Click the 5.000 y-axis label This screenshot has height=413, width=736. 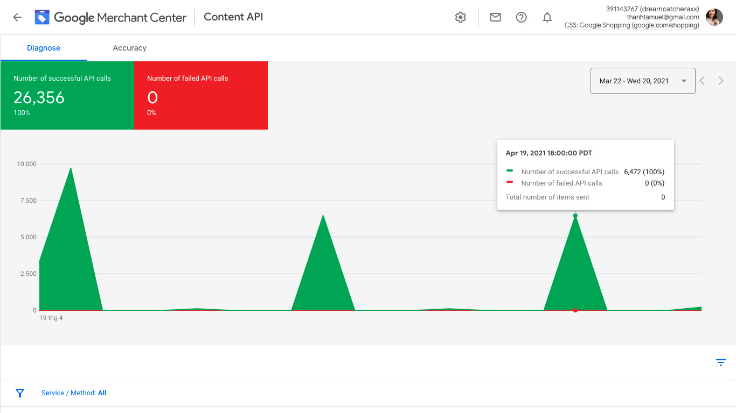[x=28, y=237]
